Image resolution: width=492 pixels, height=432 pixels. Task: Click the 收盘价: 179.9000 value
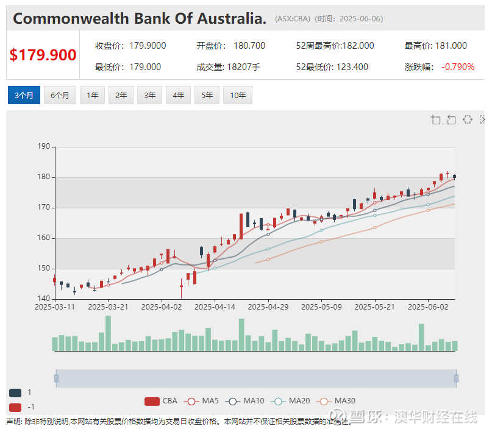pos(130,46)
